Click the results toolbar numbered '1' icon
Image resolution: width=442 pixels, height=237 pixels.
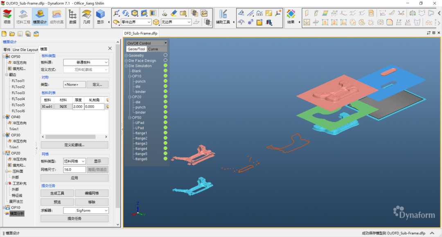[x=325, y=22]
